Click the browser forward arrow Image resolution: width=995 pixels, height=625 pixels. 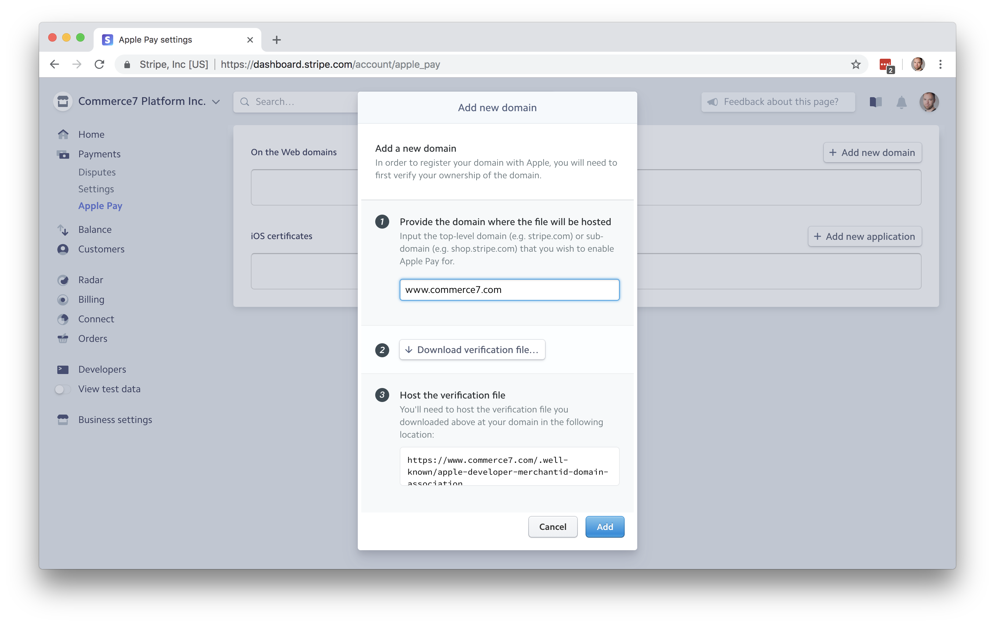[x=77, y=64]
